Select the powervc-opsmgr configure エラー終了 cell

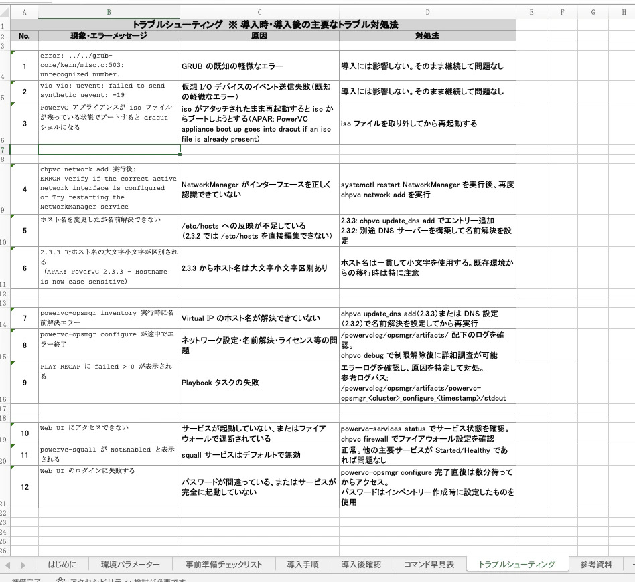pos(109,345)
